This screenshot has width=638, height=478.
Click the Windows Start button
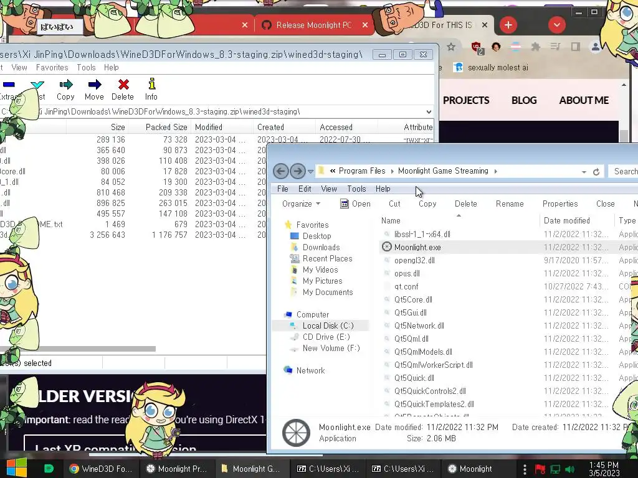[x=16, y=468]
